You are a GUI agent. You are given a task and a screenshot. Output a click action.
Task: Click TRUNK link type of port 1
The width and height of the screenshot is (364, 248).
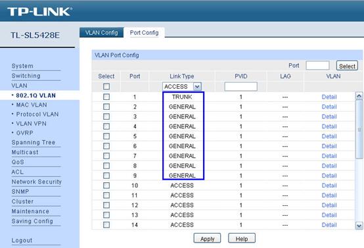click(x=182, y=97)
